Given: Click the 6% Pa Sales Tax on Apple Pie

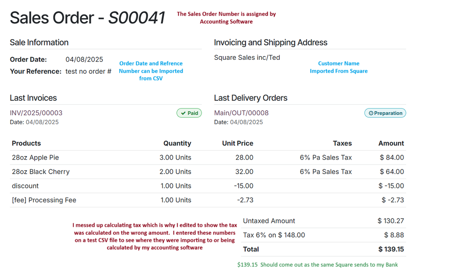Looking at the screenshot, I should click(326, 157).
